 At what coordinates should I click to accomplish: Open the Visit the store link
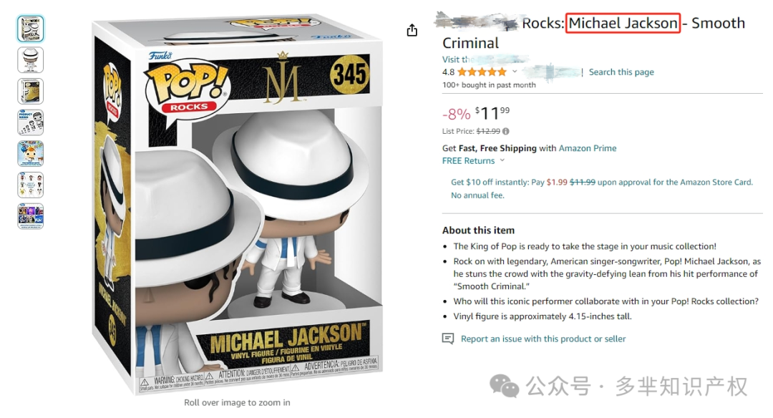[x=485, y=59]
